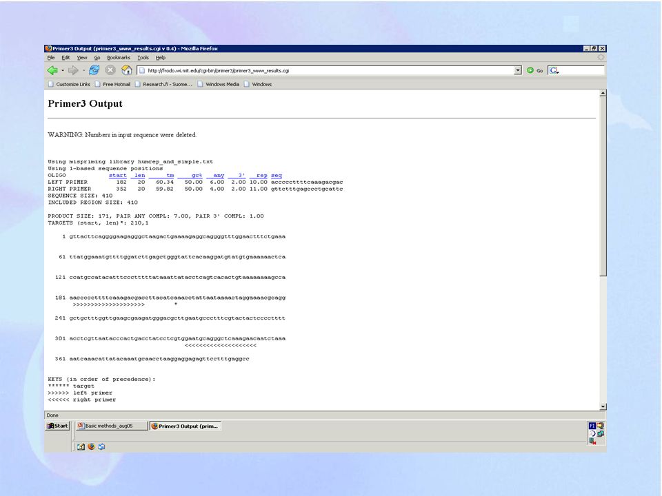Click the 'PRODUCT SIZE: 171' line
The height and width of the screenshot is (496, 662).
click(x=156, y=216)
